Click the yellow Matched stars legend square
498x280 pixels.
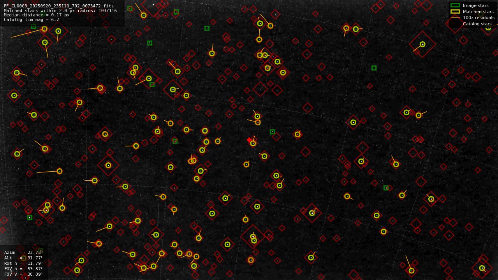tap(455, 12)
